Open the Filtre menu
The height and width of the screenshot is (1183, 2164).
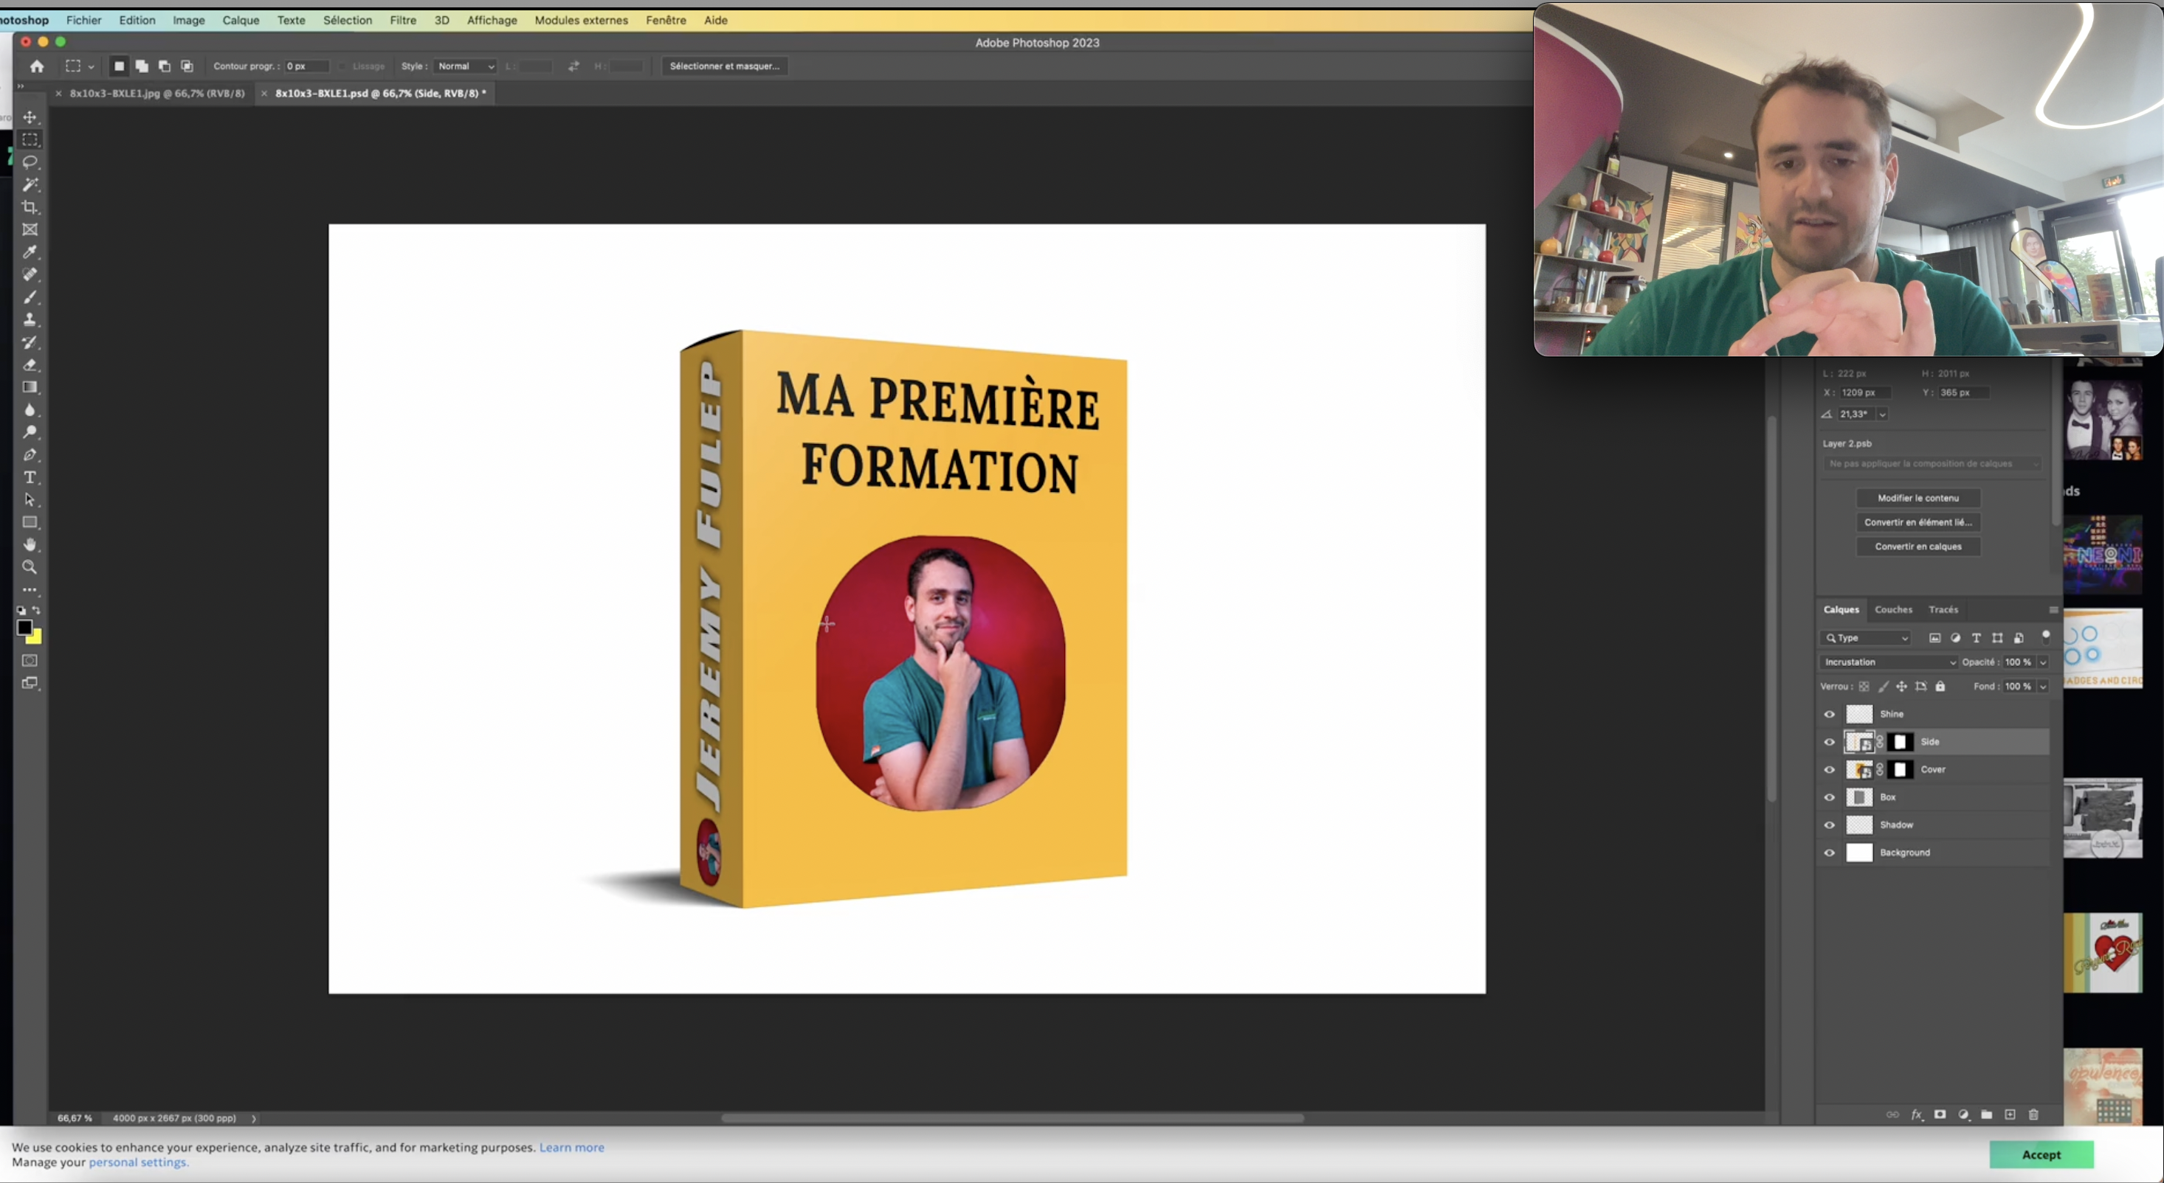[402, 20]
